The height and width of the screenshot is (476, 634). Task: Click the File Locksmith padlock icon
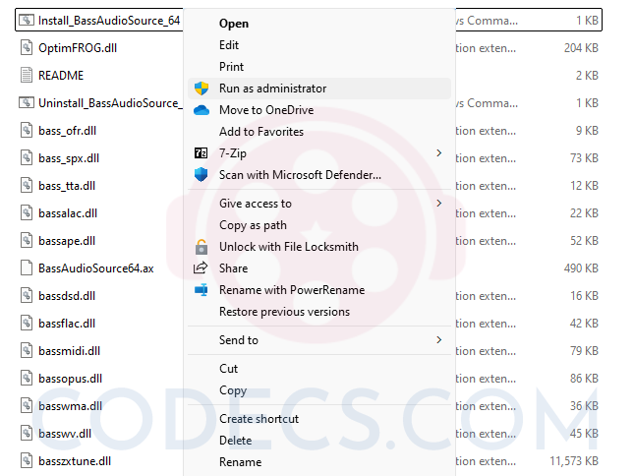202,247
